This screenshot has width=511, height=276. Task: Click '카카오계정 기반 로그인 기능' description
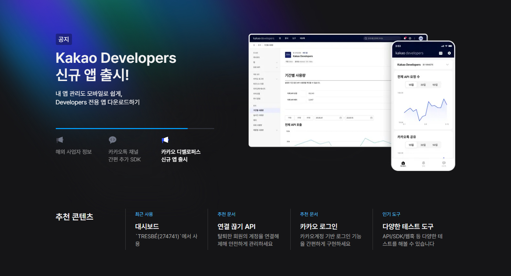click(331, 240)
